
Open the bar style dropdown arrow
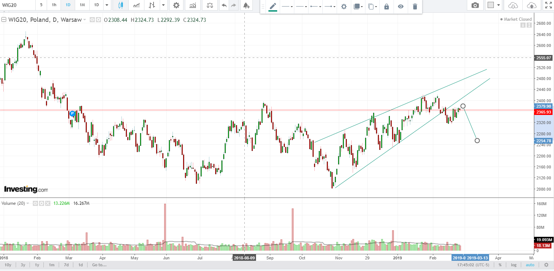(x=163, y=5)
